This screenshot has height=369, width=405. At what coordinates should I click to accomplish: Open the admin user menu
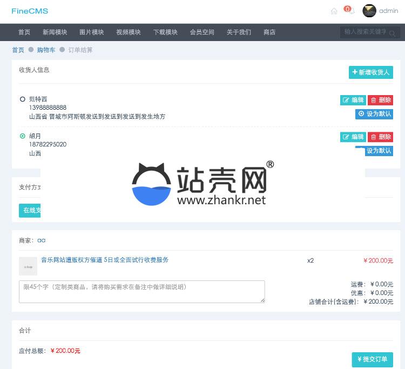(x=388, y=11)
